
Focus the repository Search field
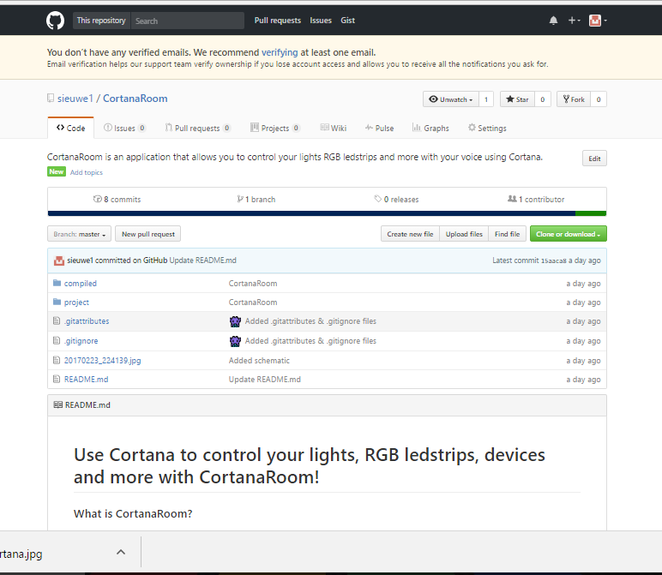tap(188, 21)
